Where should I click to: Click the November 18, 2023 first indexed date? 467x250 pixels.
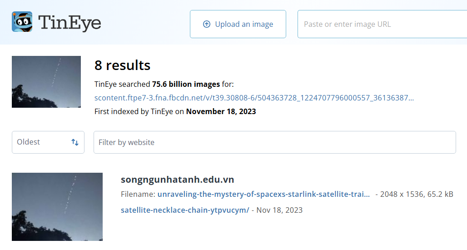221,111
